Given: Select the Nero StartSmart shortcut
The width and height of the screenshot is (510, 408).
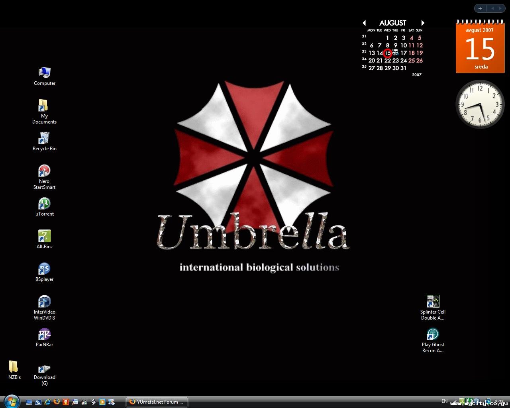Looking at the screenshot, I should (44, 177).
